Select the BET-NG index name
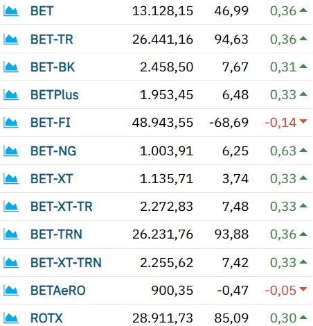Screen dimensions: 313x326 point(53,151)
